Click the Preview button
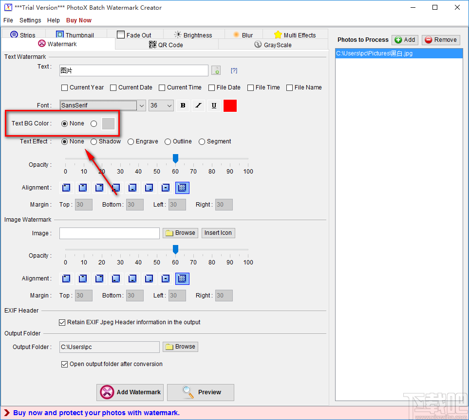This screenshot has height=420, width=469. [x=200, y=392]
